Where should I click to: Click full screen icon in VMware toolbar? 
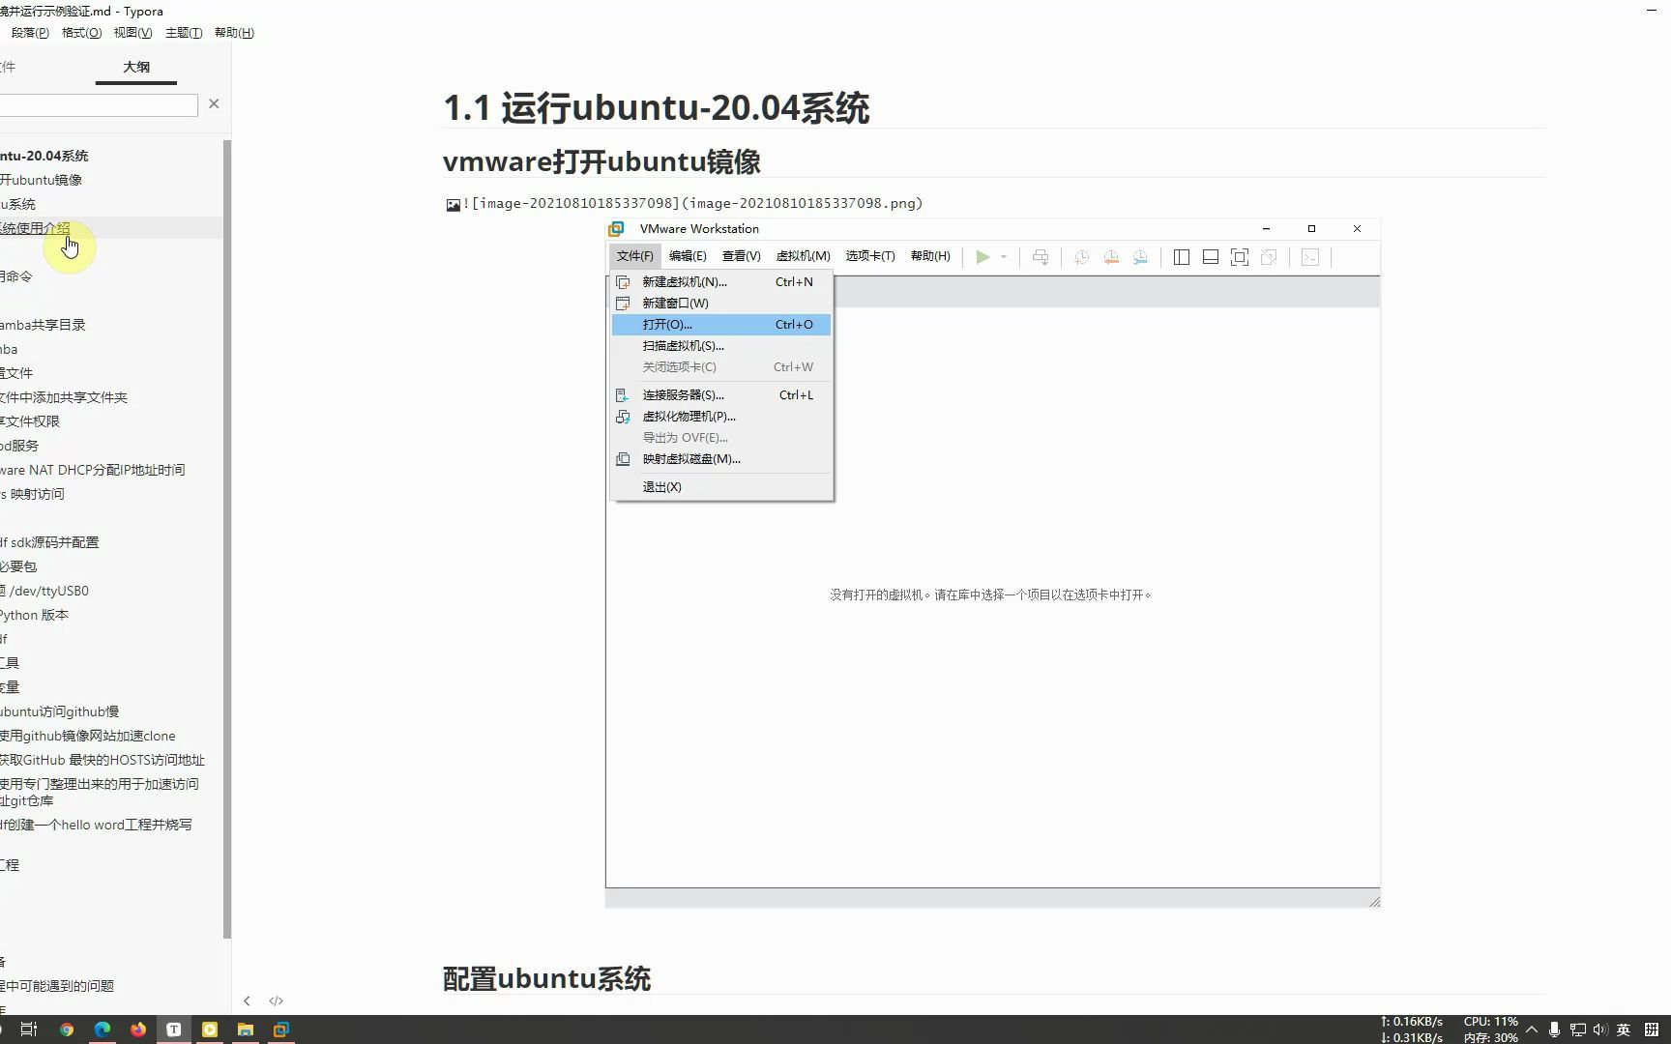[1239, 257]
